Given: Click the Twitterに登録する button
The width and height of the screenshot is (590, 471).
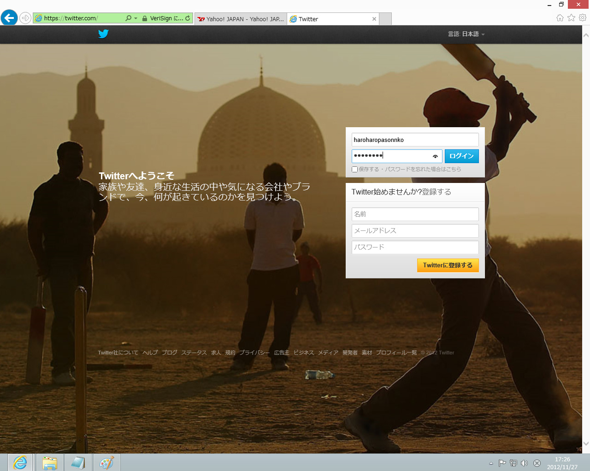Looking at the screenshot, I should click(448, 265).
